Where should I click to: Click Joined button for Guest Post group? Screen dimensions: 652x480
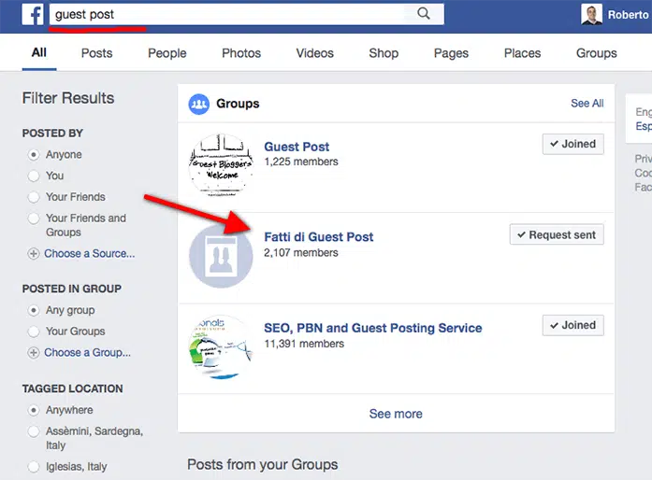[573, 144]
